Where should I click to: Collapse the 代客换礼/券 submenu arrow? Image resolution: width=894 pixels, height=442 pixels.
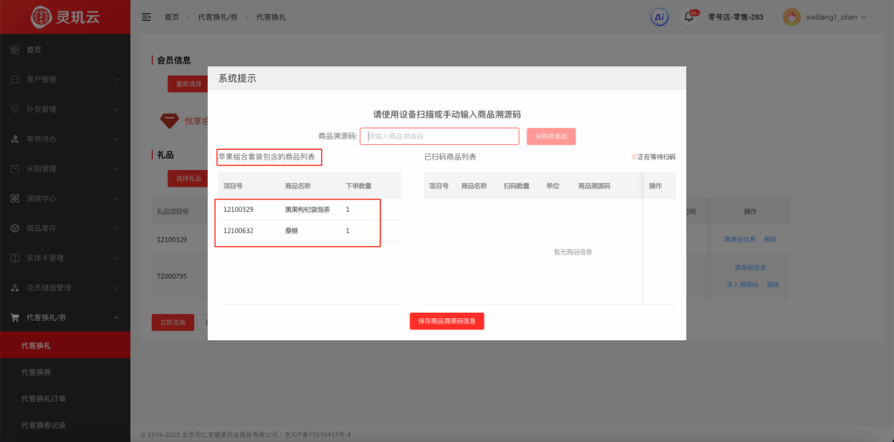click(x=116, y=317)
